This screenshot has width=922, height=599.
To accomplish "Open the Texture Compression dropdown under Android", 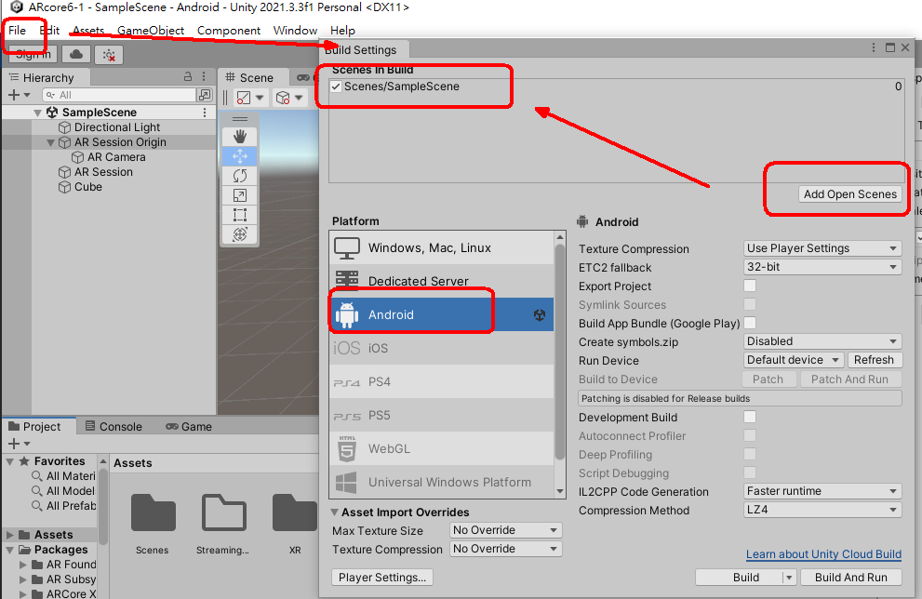I will click(822, 248).
